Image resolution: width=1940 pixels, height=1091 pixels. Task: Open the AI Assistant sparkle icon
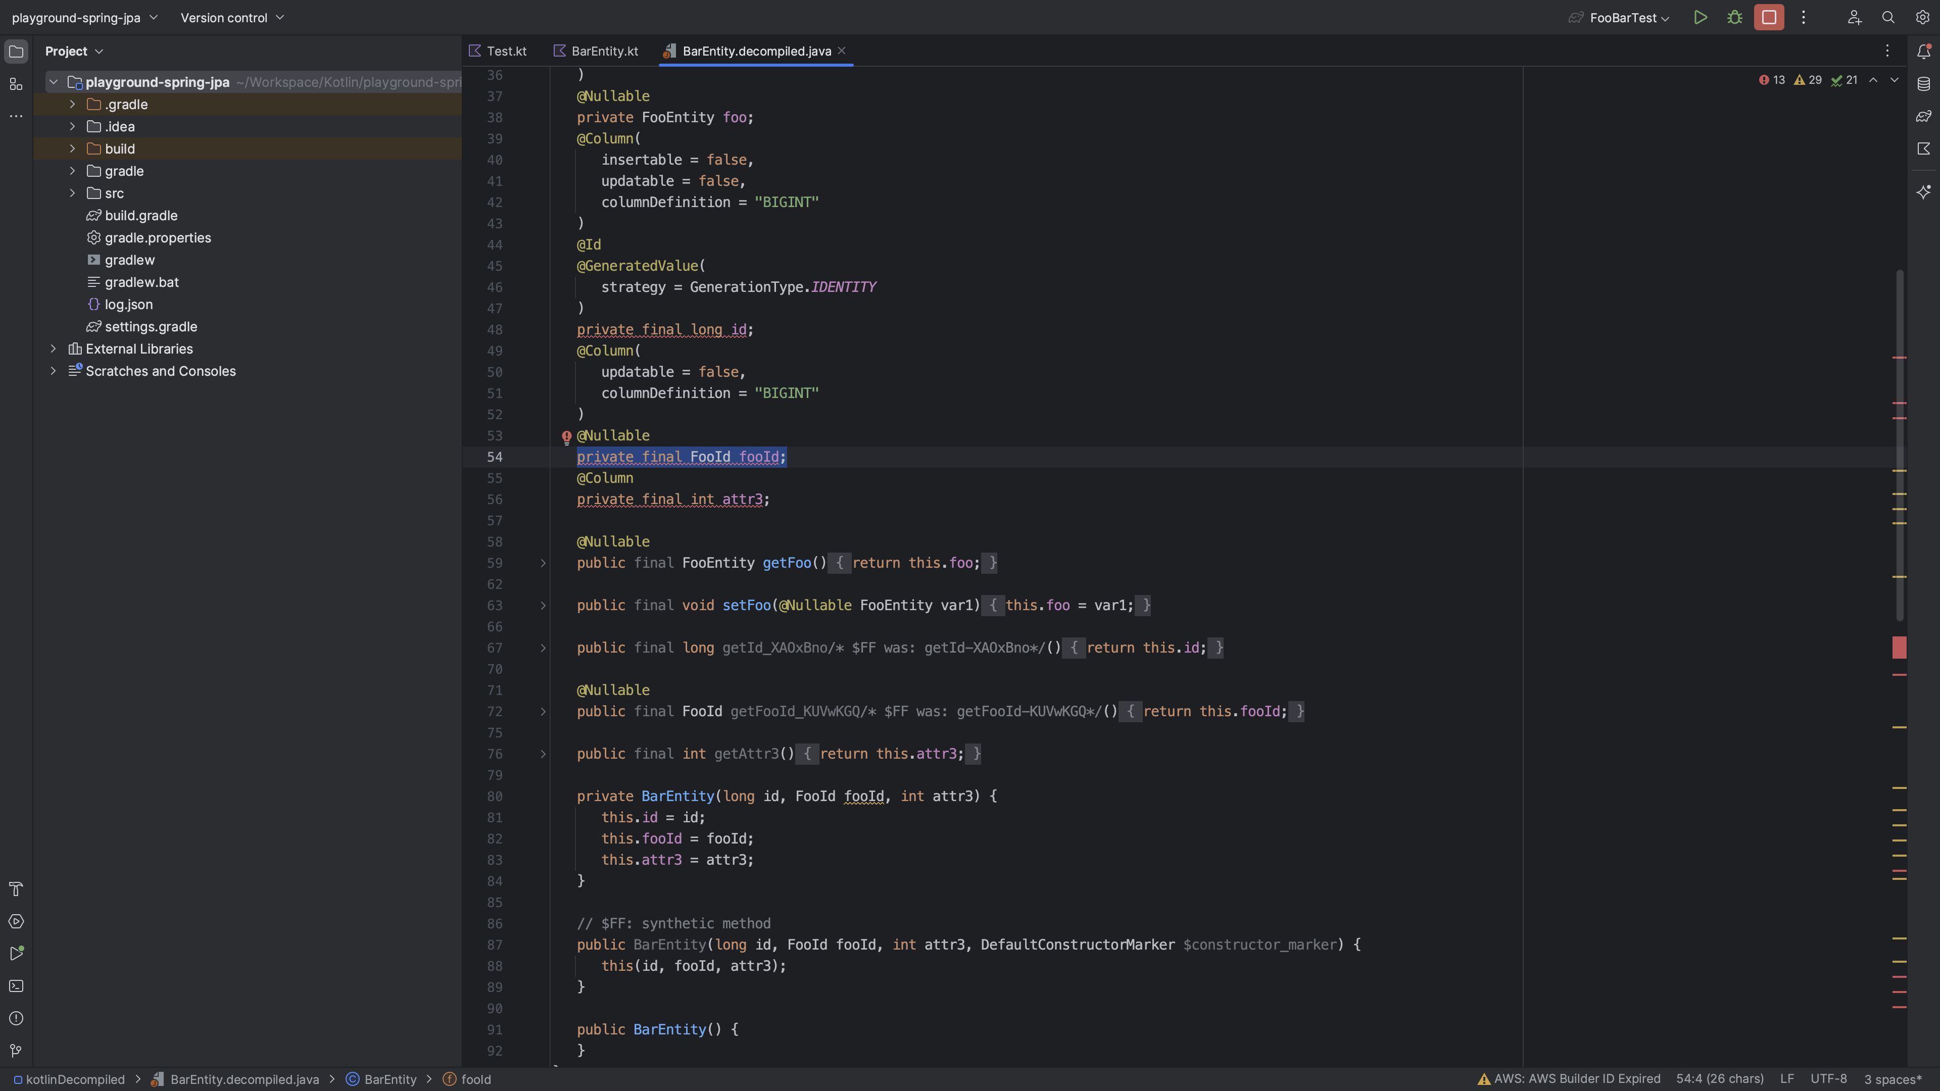click(1923, 192)
